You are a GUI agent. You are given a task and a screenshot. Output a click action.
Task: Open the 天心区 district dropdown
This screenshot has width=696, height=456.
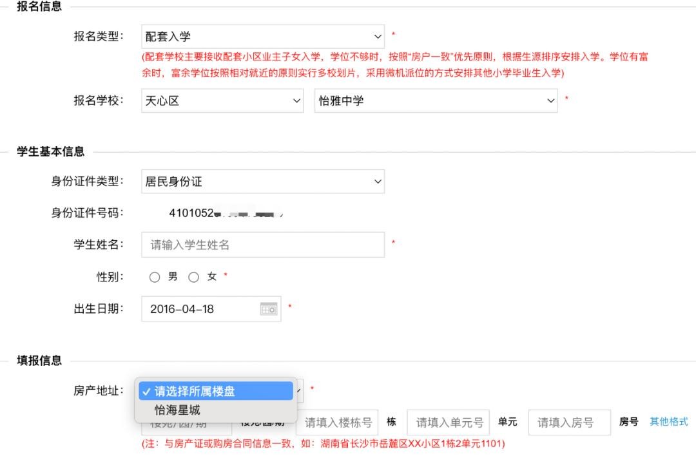(222, 100)
